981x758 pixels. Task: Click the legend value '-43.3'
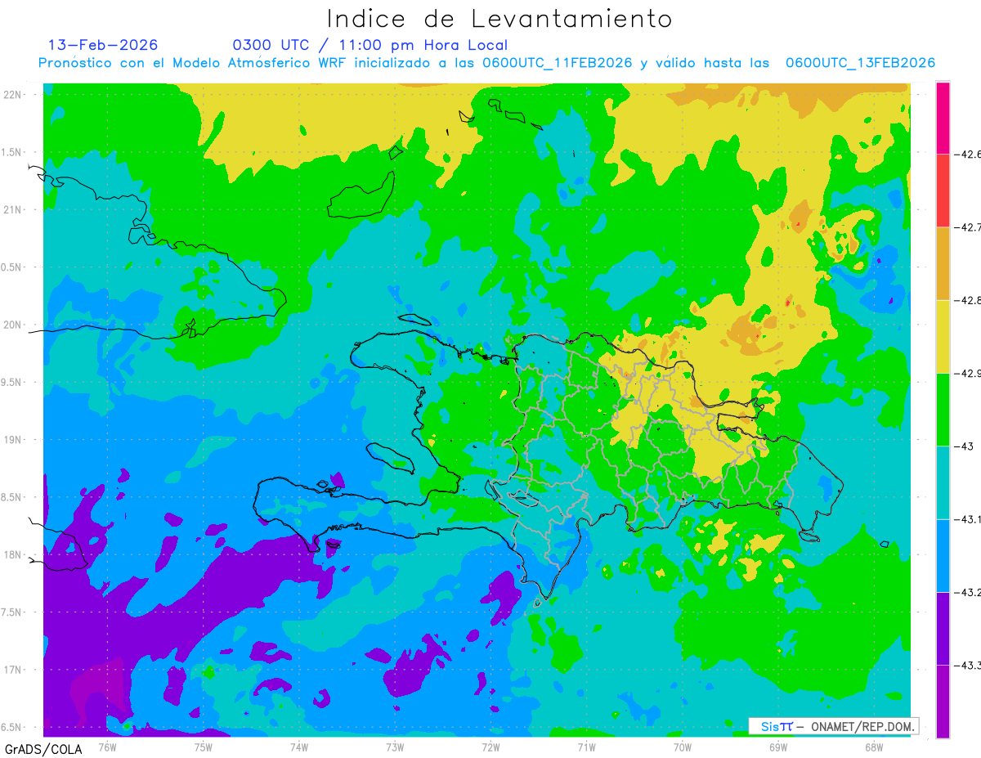[967, 665]
